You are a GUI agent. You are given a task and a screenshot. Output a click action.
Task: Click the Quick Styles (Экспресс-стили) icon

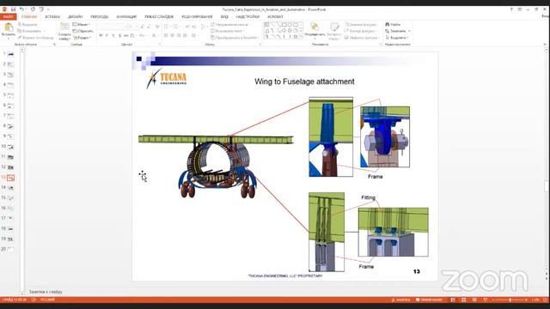click(334, 27)
